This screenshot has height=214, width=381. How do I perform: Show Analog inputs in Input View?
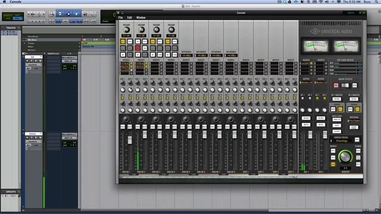point(336,120)
